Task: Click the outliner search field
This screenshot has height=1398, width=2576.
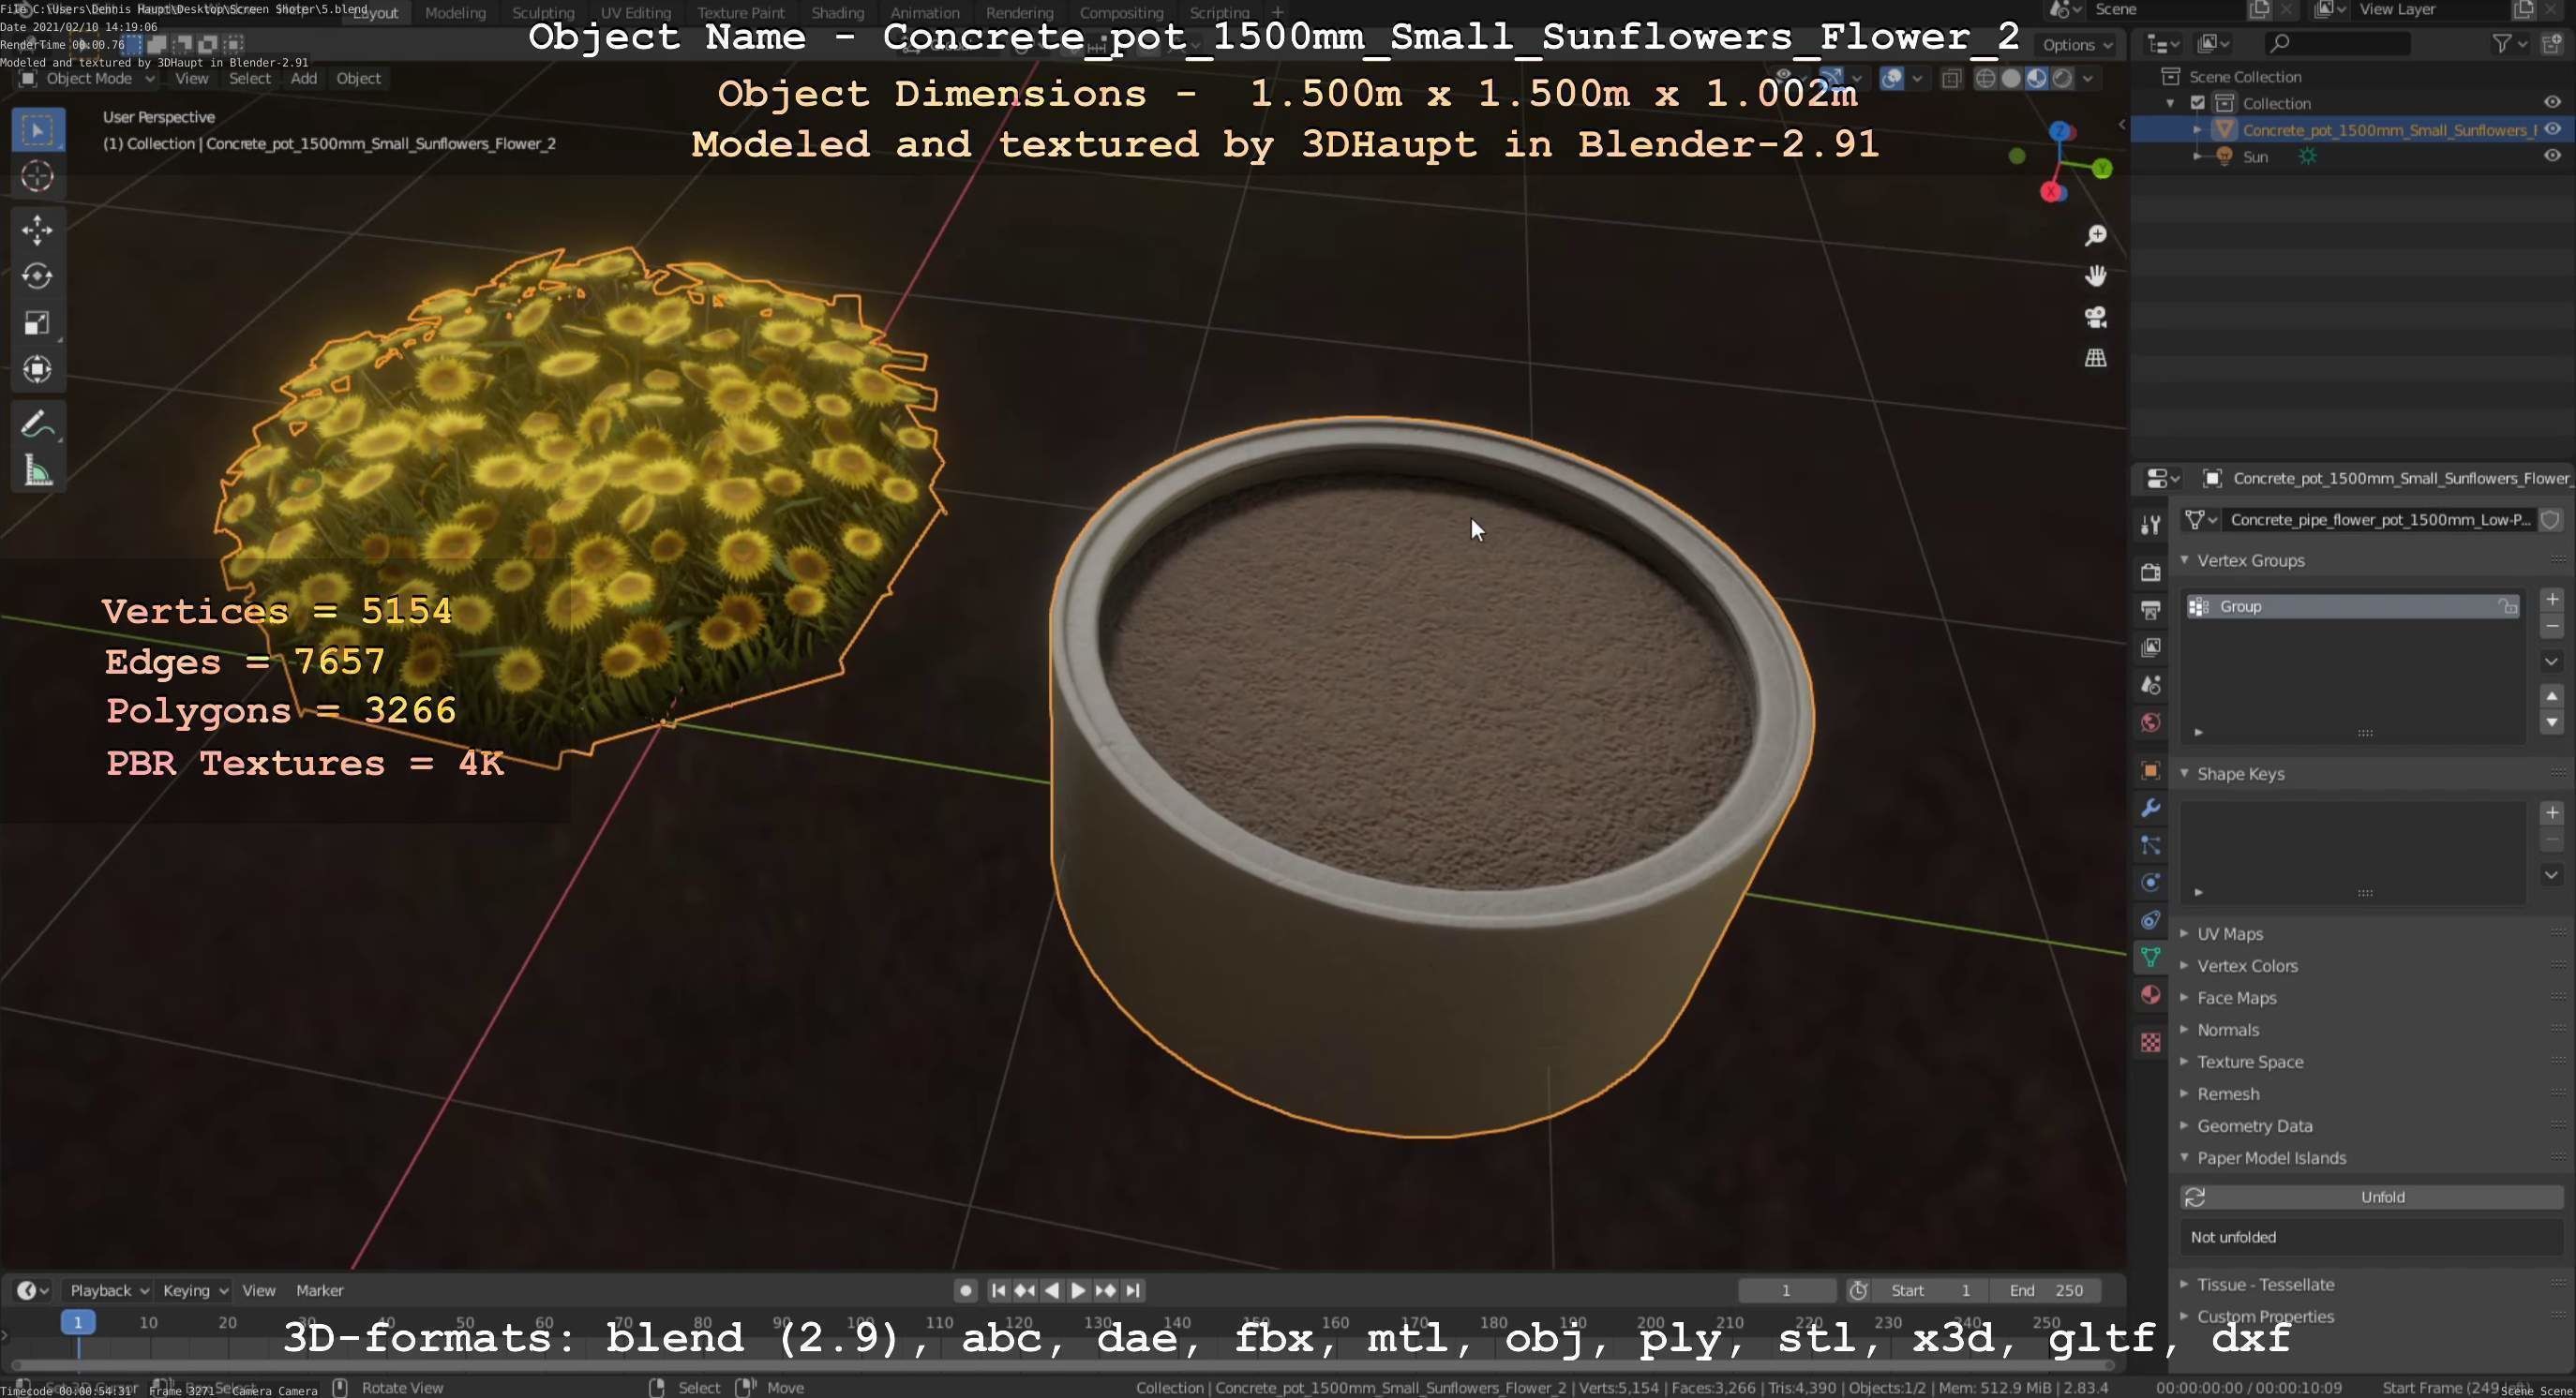Action: click(x=2336, y=44)
